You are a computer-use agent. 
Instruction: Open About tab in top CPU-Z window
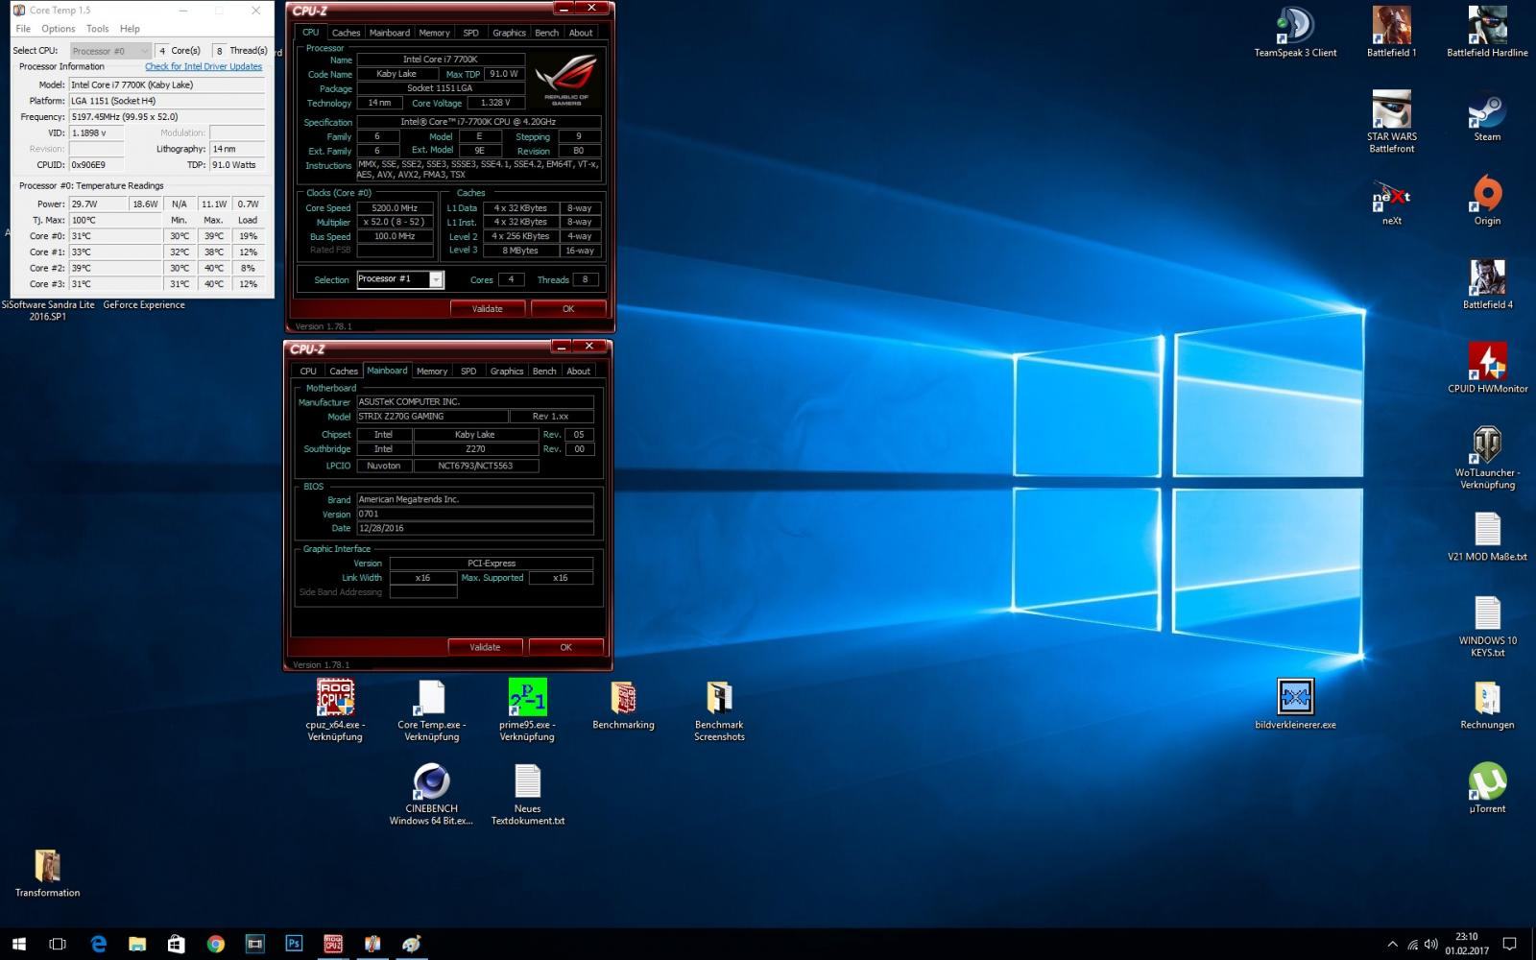tap(581, 33)
